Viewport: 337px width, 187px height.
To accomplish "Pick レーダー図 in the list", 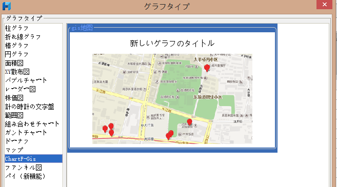I will tap(33, 89).
